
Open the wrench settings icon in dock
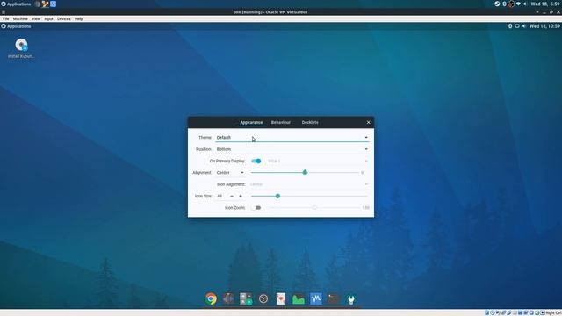pyautogui.click(x=351, y=298)
